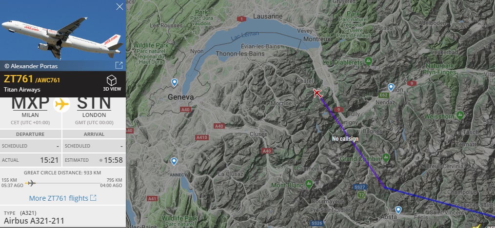The image size is (495, 228).
Task: Select the airport pin near Geneva
Action: [174, 83]
